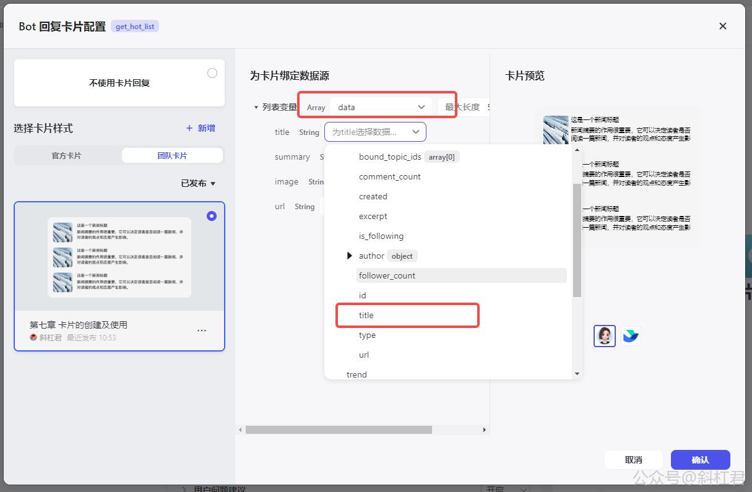Choose created from the dropdown list
The width and height of the screenshot is (752, 492).
tap(373, 196)
